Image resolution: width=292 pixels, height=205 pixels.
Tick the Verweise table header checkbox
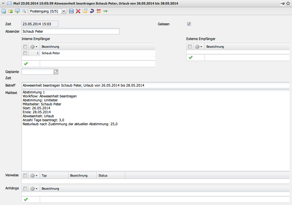[x=25, y=175]
